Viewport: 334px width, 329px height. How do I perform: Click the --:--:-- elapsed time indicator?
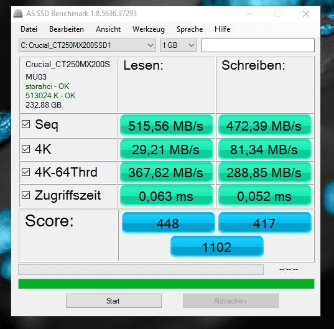[x=289, y=270]
